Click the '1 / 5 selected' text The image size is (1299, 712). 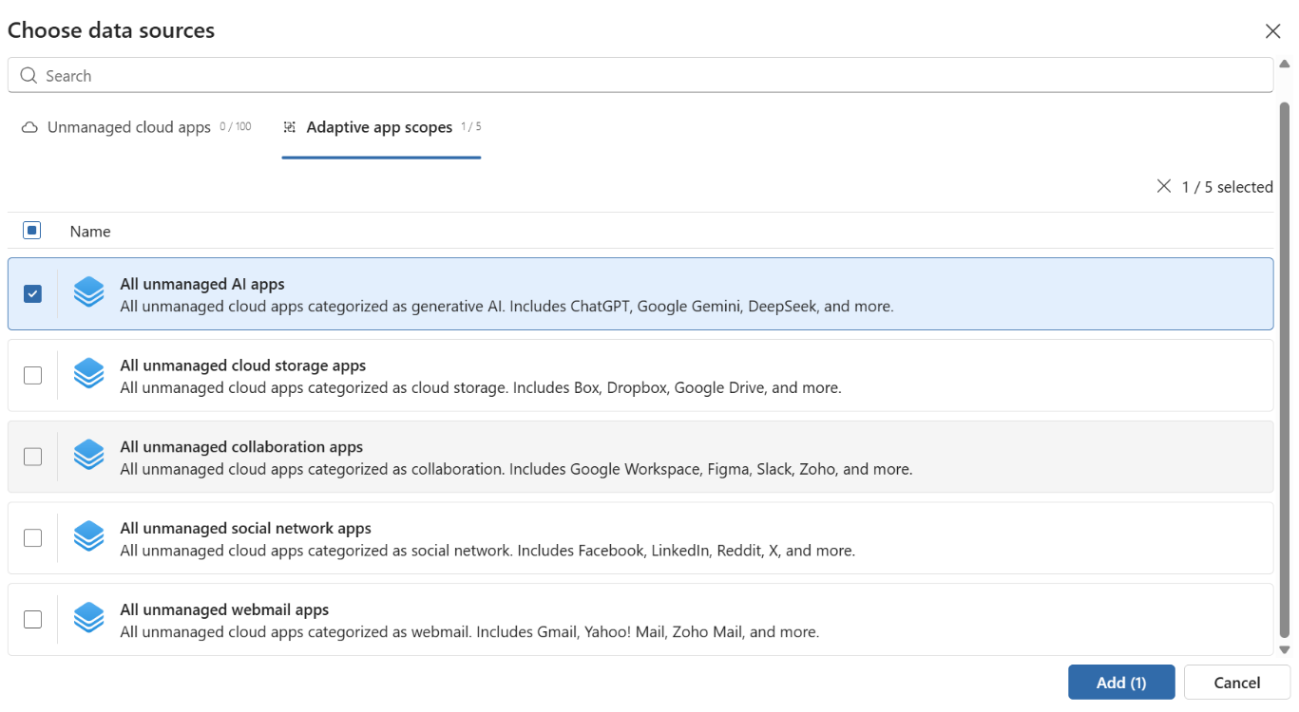click(1227, 187)
